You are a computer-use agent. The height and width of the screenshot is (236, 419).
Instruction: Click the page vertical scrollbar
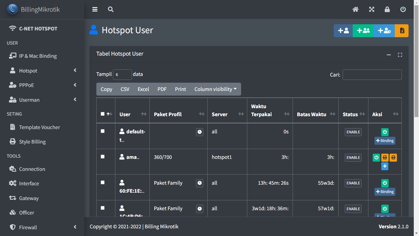click(416, 61)
